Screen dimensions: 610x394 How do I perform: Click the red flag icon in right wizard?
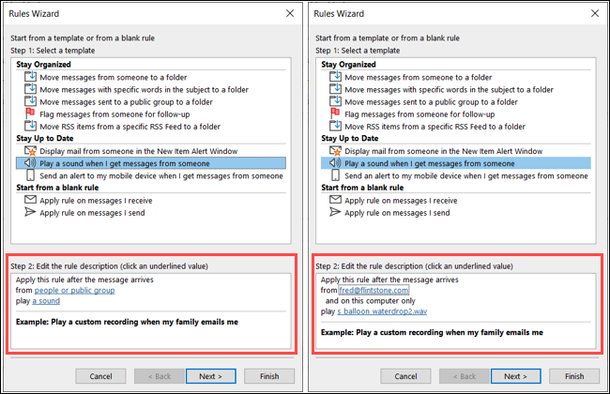coord(335,114)
